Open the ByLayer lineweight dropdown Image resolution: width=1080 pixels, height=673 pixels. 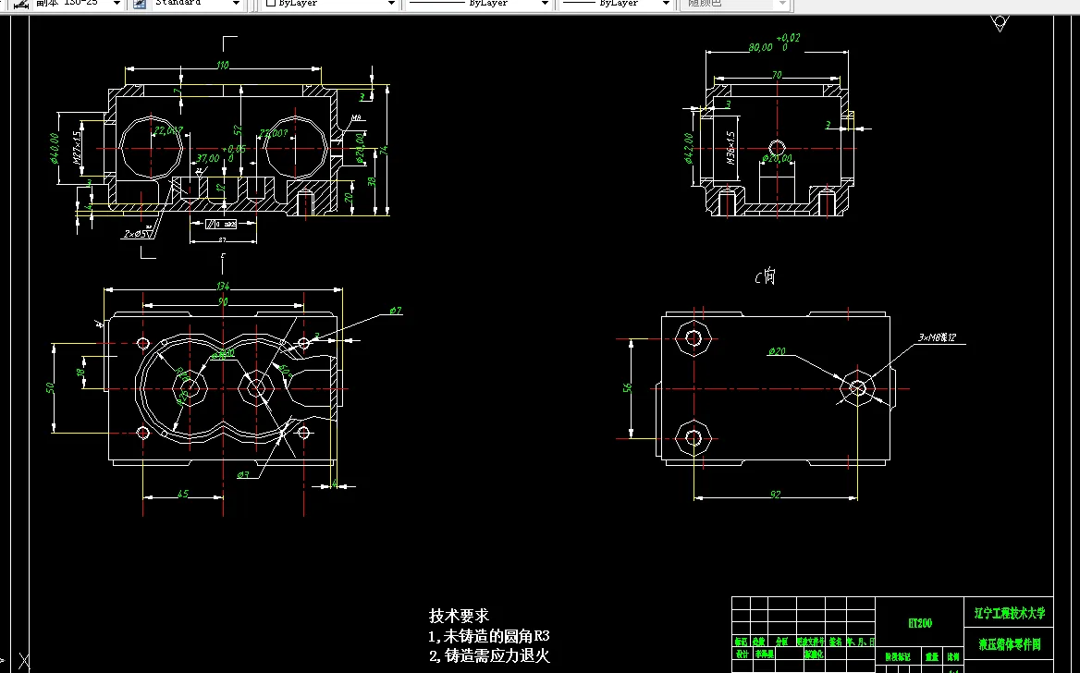pos(668,4)
